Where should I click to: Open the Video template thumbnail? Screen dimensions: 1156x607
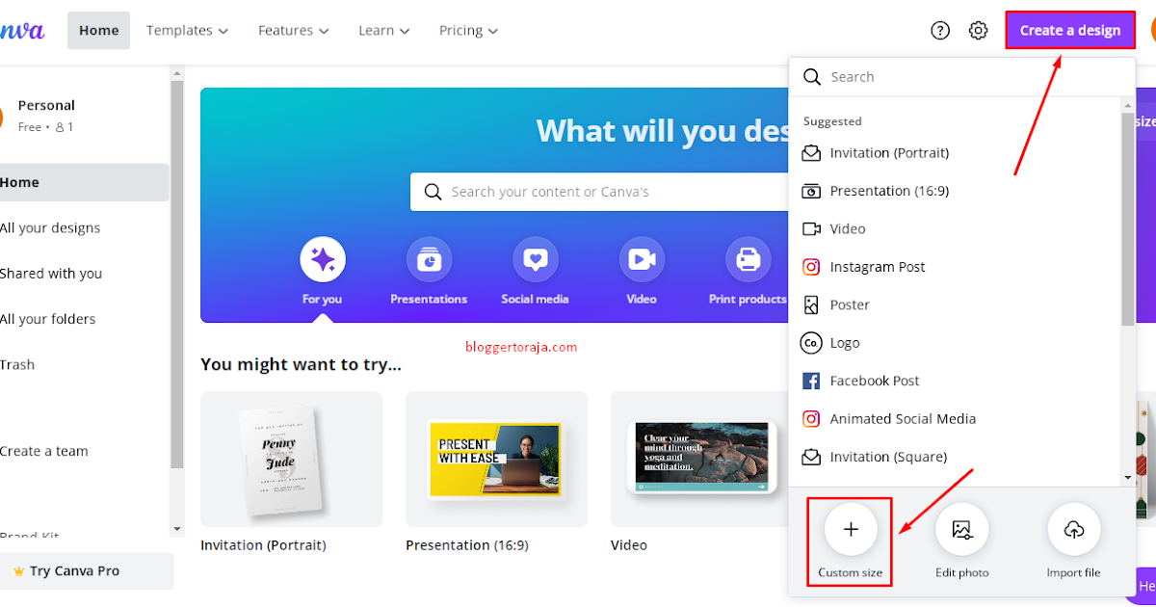(701, 459)
